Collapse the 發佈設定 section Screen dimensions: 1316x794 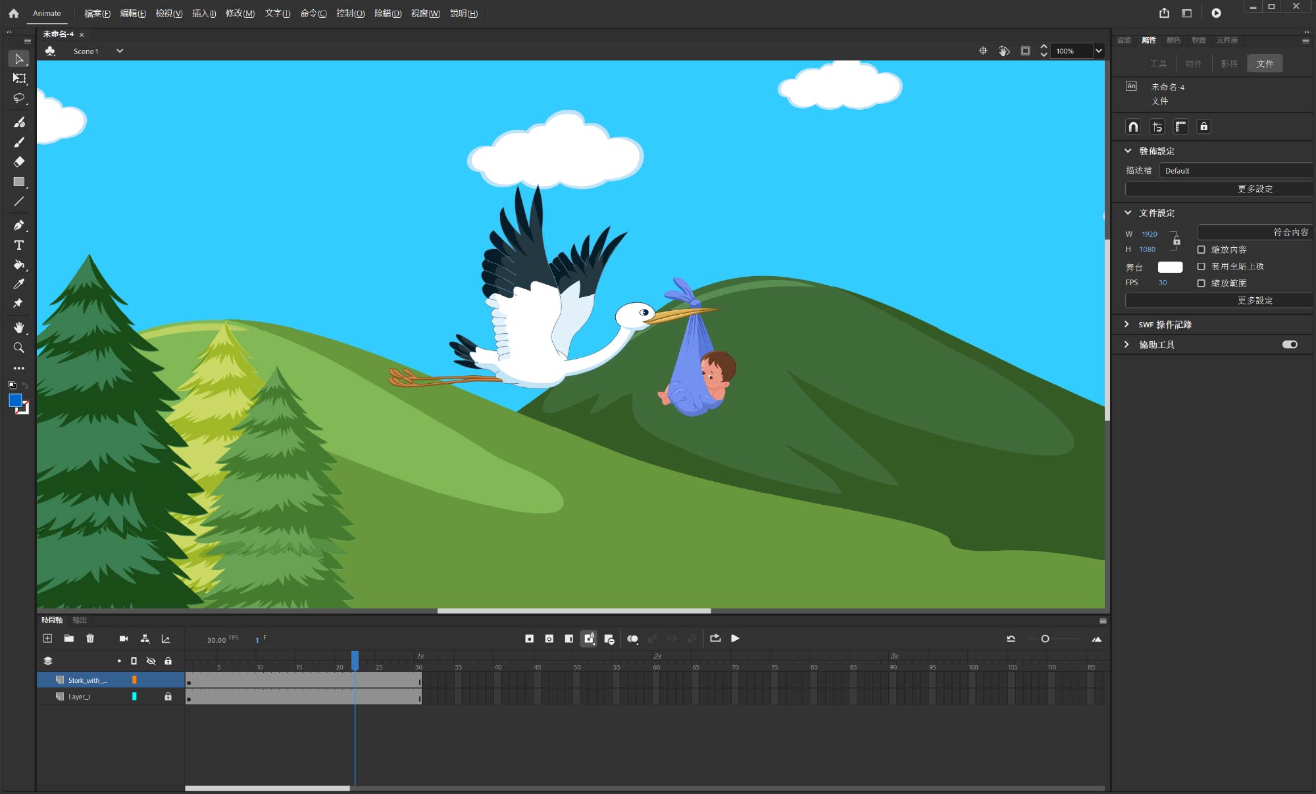click(x=1128, y=151)
